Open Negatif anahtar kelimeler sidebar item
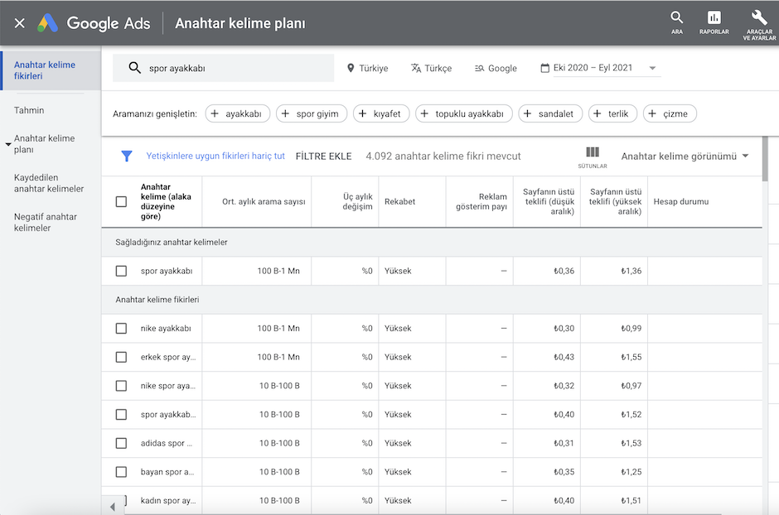The image size is (779, 515). click(46, 222)
